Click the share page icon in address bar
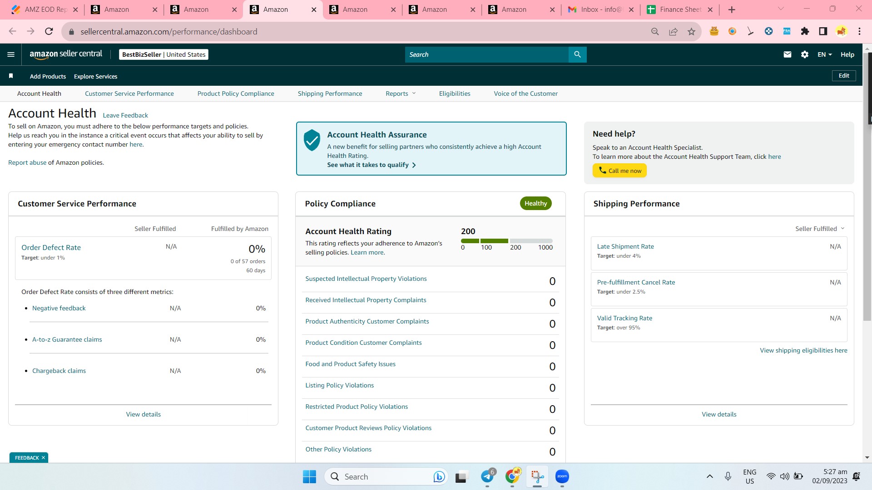This screenshot has height=490, width=872. click(x=673, y=31)
